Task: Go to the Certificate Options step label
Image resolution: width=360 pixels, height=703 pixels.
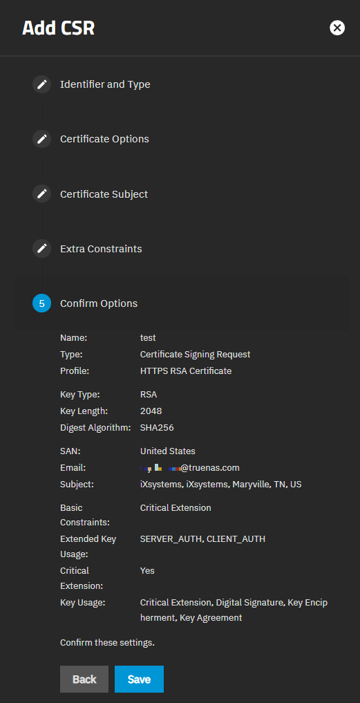Action: (x=104, y=139)
